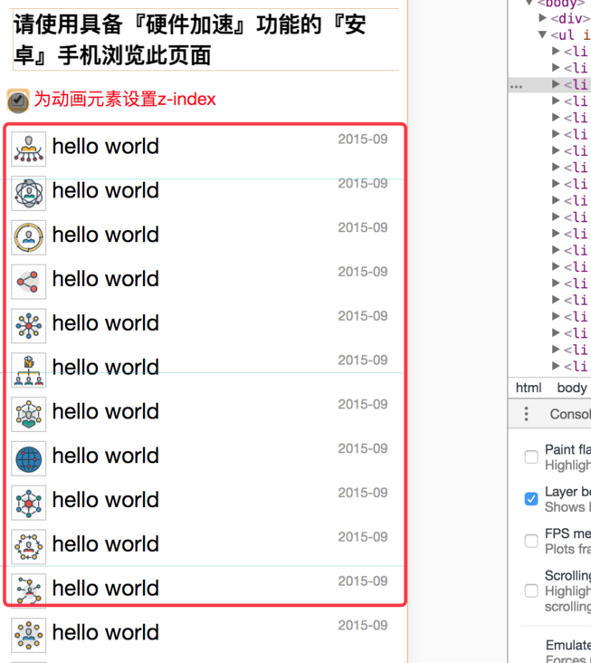Click the ellipsis beside the highlighted li node
591x663 pixels.
pyautogui.click(x=516, y=86)
